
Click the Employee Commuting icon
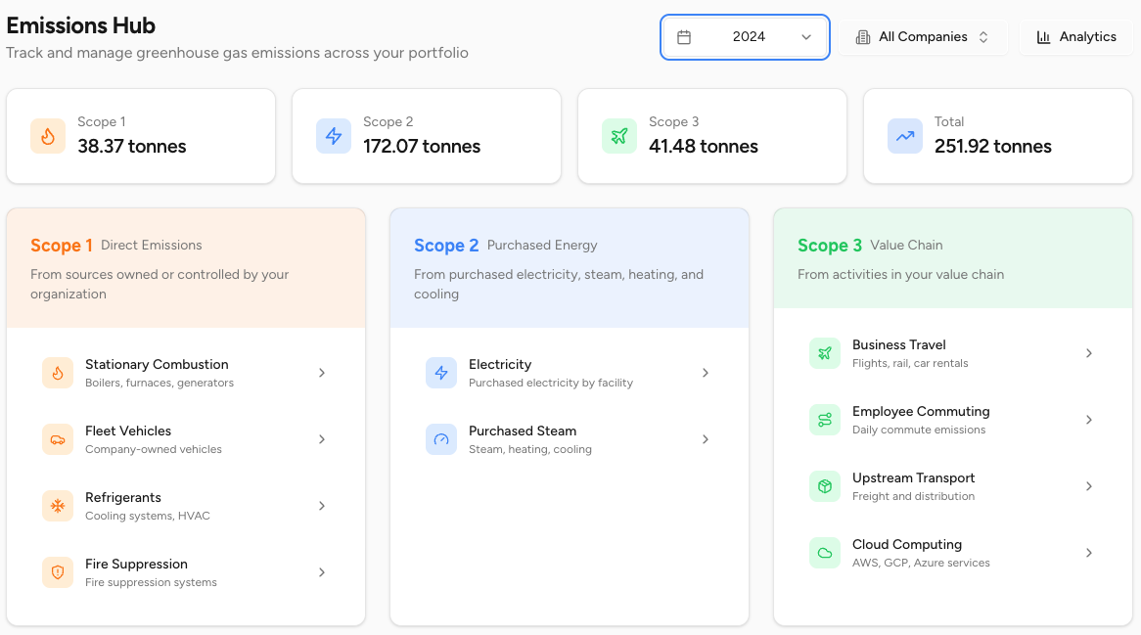click(x=825, y=420)
